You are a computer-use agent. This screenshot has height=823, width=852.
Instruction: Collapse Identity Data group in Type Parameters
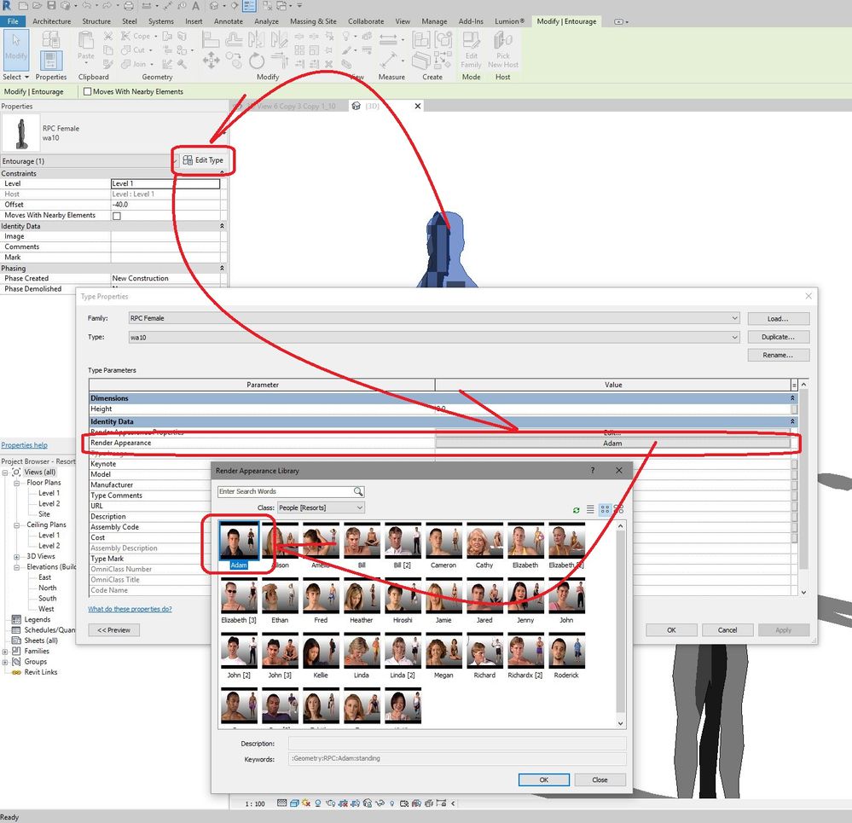coord(793,421)
